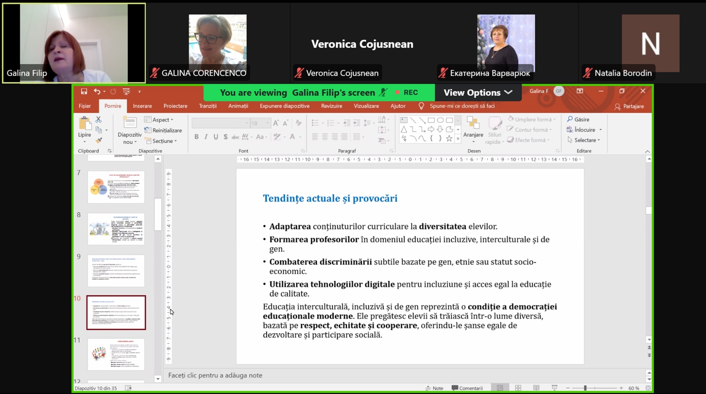The width and height of the screenshot is (706, 394).
Task: Toggle Italic formatting
Action: [x=206, y=137]
